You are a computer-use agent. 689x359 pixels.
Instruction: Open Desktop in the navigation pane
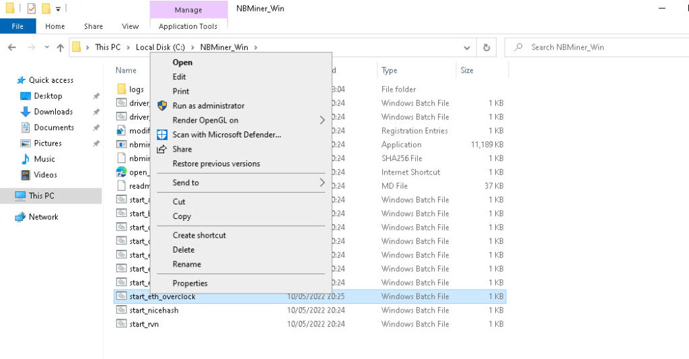coord(48,96)
